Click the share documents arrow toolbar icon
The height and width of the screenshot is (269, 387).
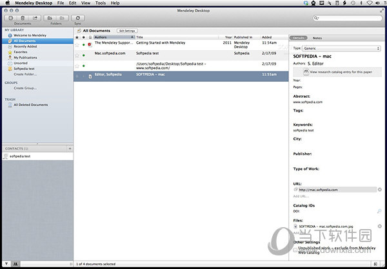(35, 18)
